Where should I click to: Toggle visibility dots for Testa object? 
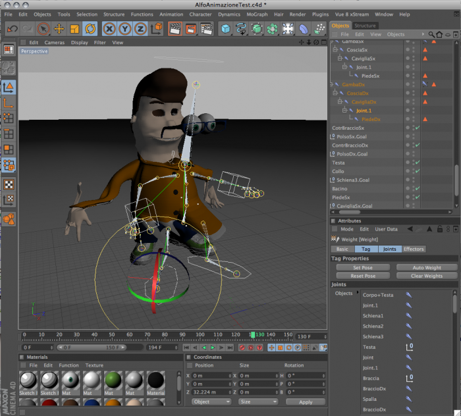(409, 163)
